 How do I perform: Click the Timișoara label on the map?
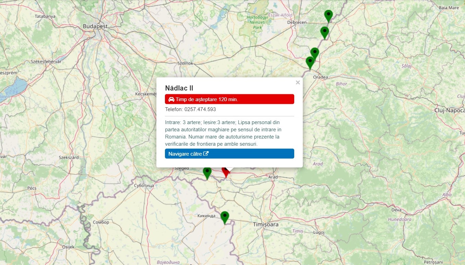(265, 225)
